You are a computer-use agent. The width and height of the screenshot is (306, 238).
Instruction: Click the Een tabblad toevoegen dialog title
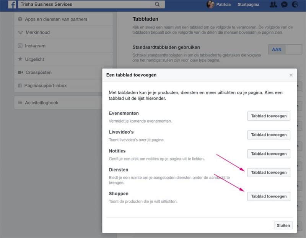[x=131, y=75]
